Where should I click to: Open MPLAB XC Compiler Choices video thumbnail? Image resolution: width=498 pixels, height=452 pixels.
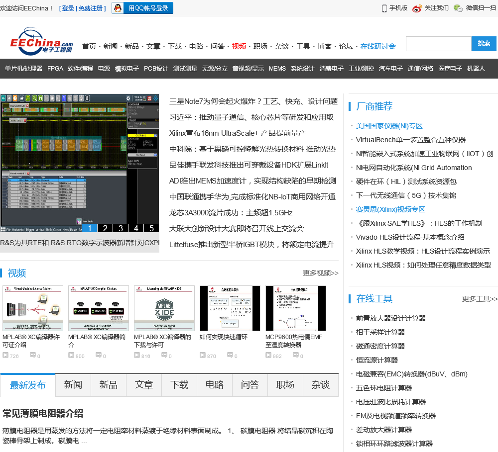(x=99, y=308)
